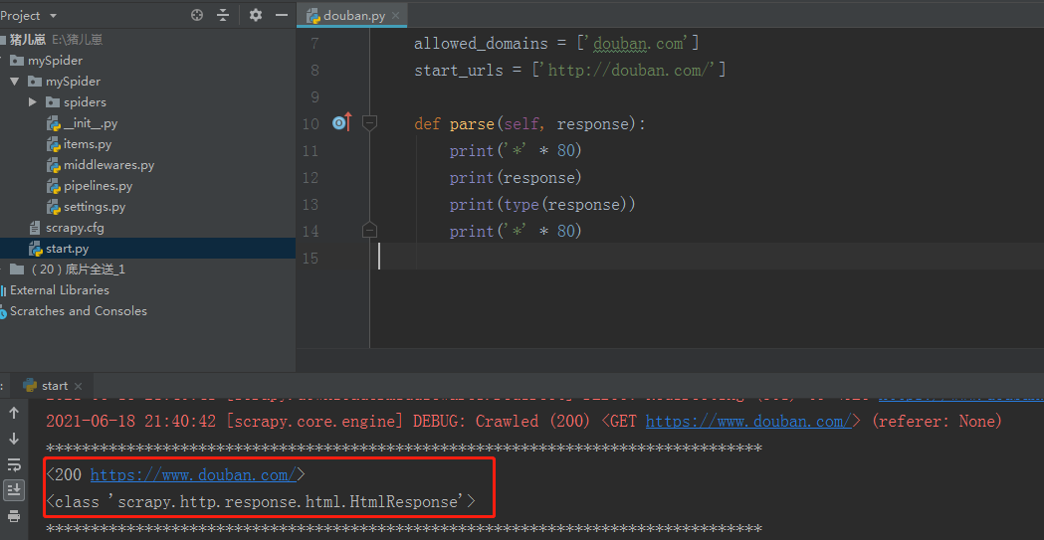Screen dimensions: 1044x540
Task: Click line number 9 in gutter
Action: coord(314,97)
